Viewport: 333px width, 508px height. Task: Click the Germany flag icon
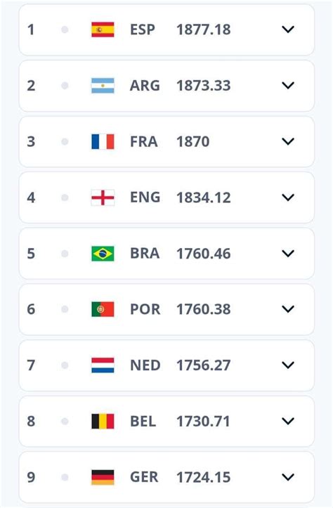(103, 477)
